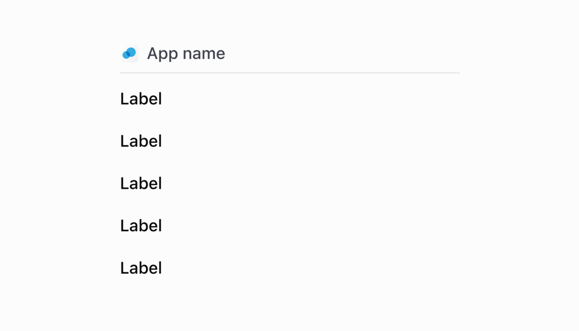Screen dimensions: 579x331
Task: Open the third Label menu item
Action: [x=141, y=184]
